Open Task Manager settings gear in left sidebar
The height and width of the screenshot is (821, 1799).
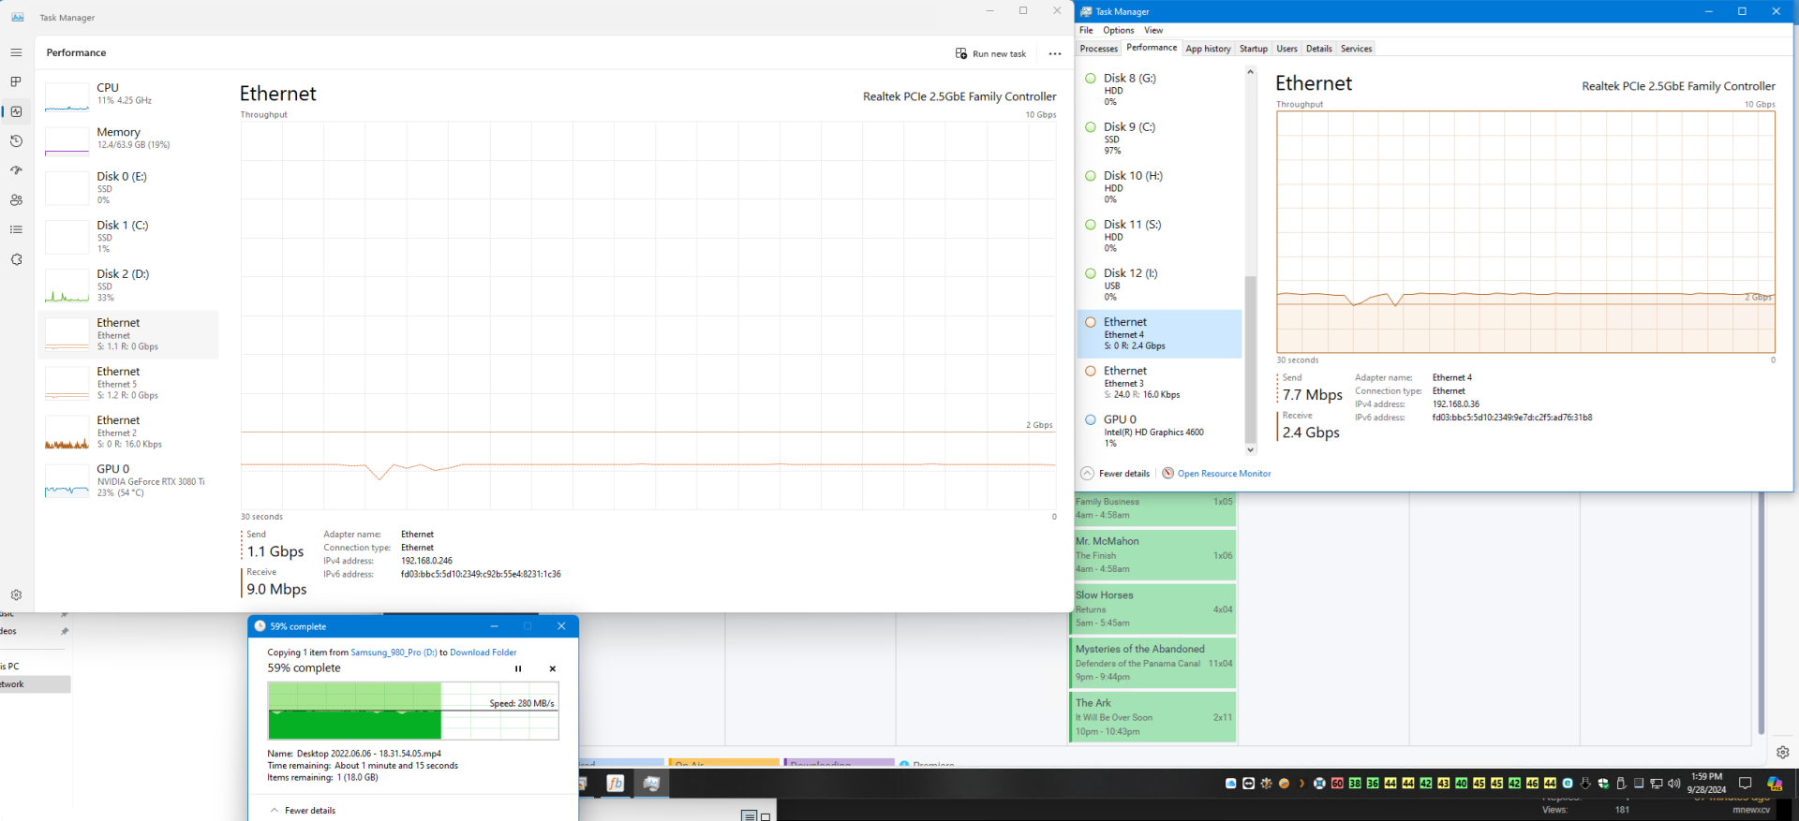tap(16, 595)
